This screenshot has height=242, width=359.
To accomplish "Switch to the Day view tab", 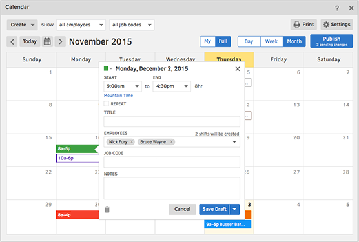I will pyautogui.click(x=249, y=42).
